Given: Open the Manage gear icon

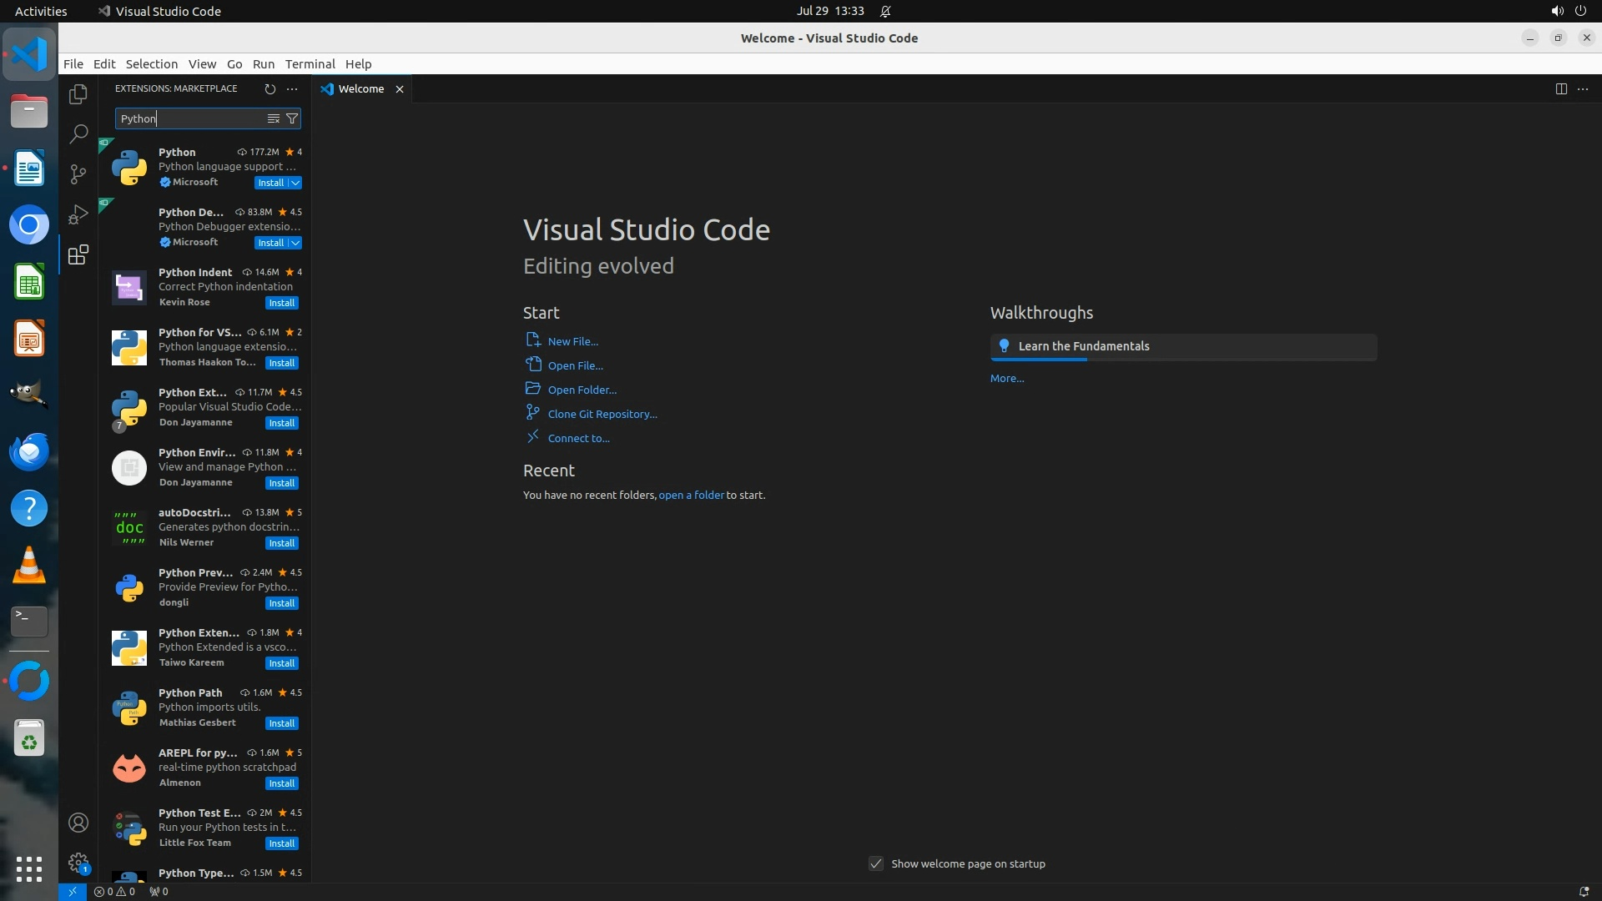Looking at the screenshot, I should 78,863.
